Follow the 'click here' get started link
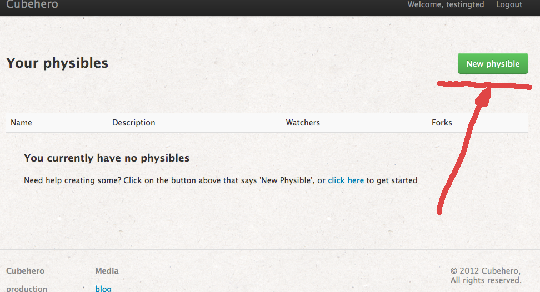Viewport: 540px width, 292px height. tap(346, 180)
